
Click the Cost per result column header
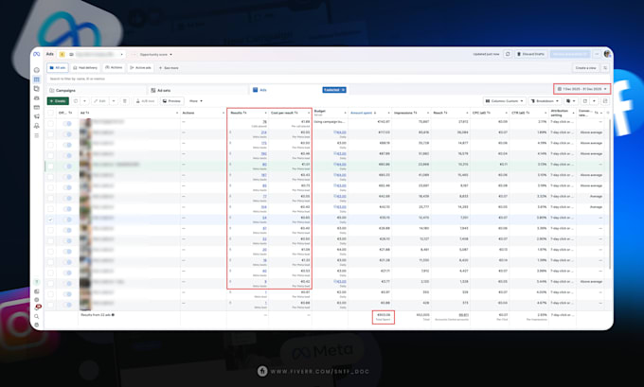(290, 113)
